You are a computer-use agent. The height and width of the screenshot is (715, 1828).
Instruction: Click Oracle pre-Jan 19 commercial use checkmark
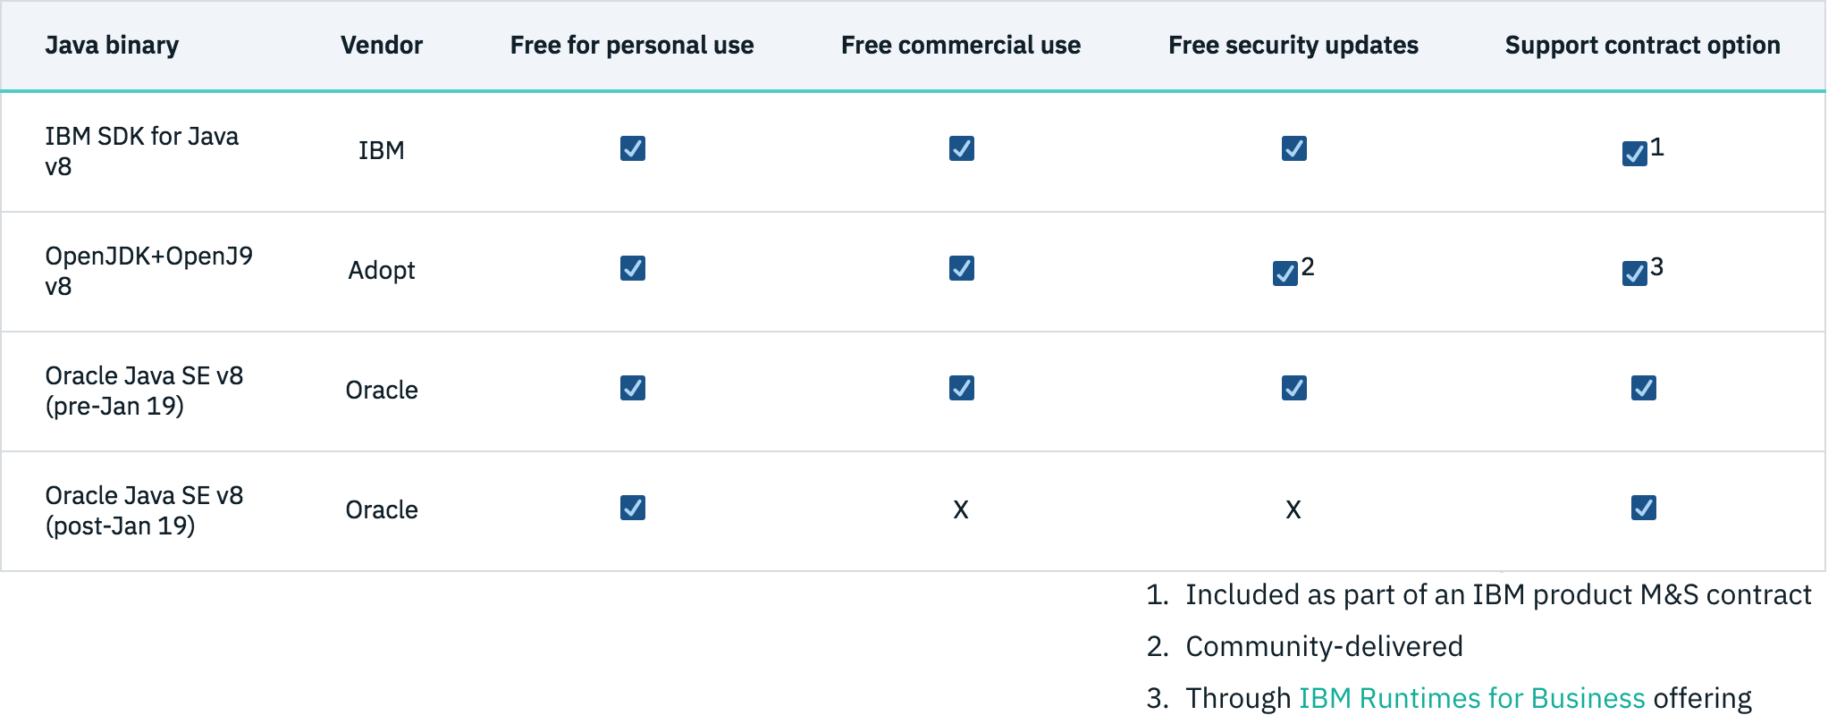[961, 388]
